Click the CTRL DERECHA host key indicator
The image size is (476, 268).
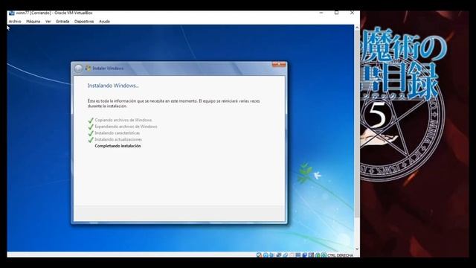[340, 255]
